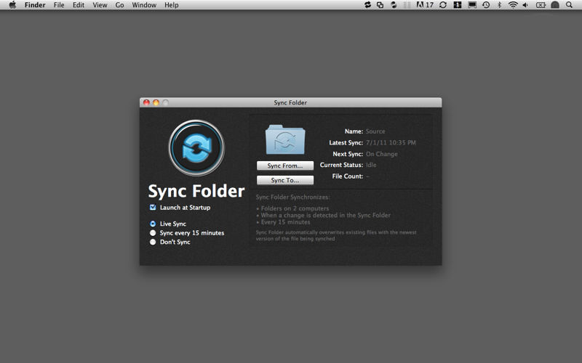582x363 pixels.
Task: Click the 'When a change is detected' bullet
Action: click(x=325, y=215)
